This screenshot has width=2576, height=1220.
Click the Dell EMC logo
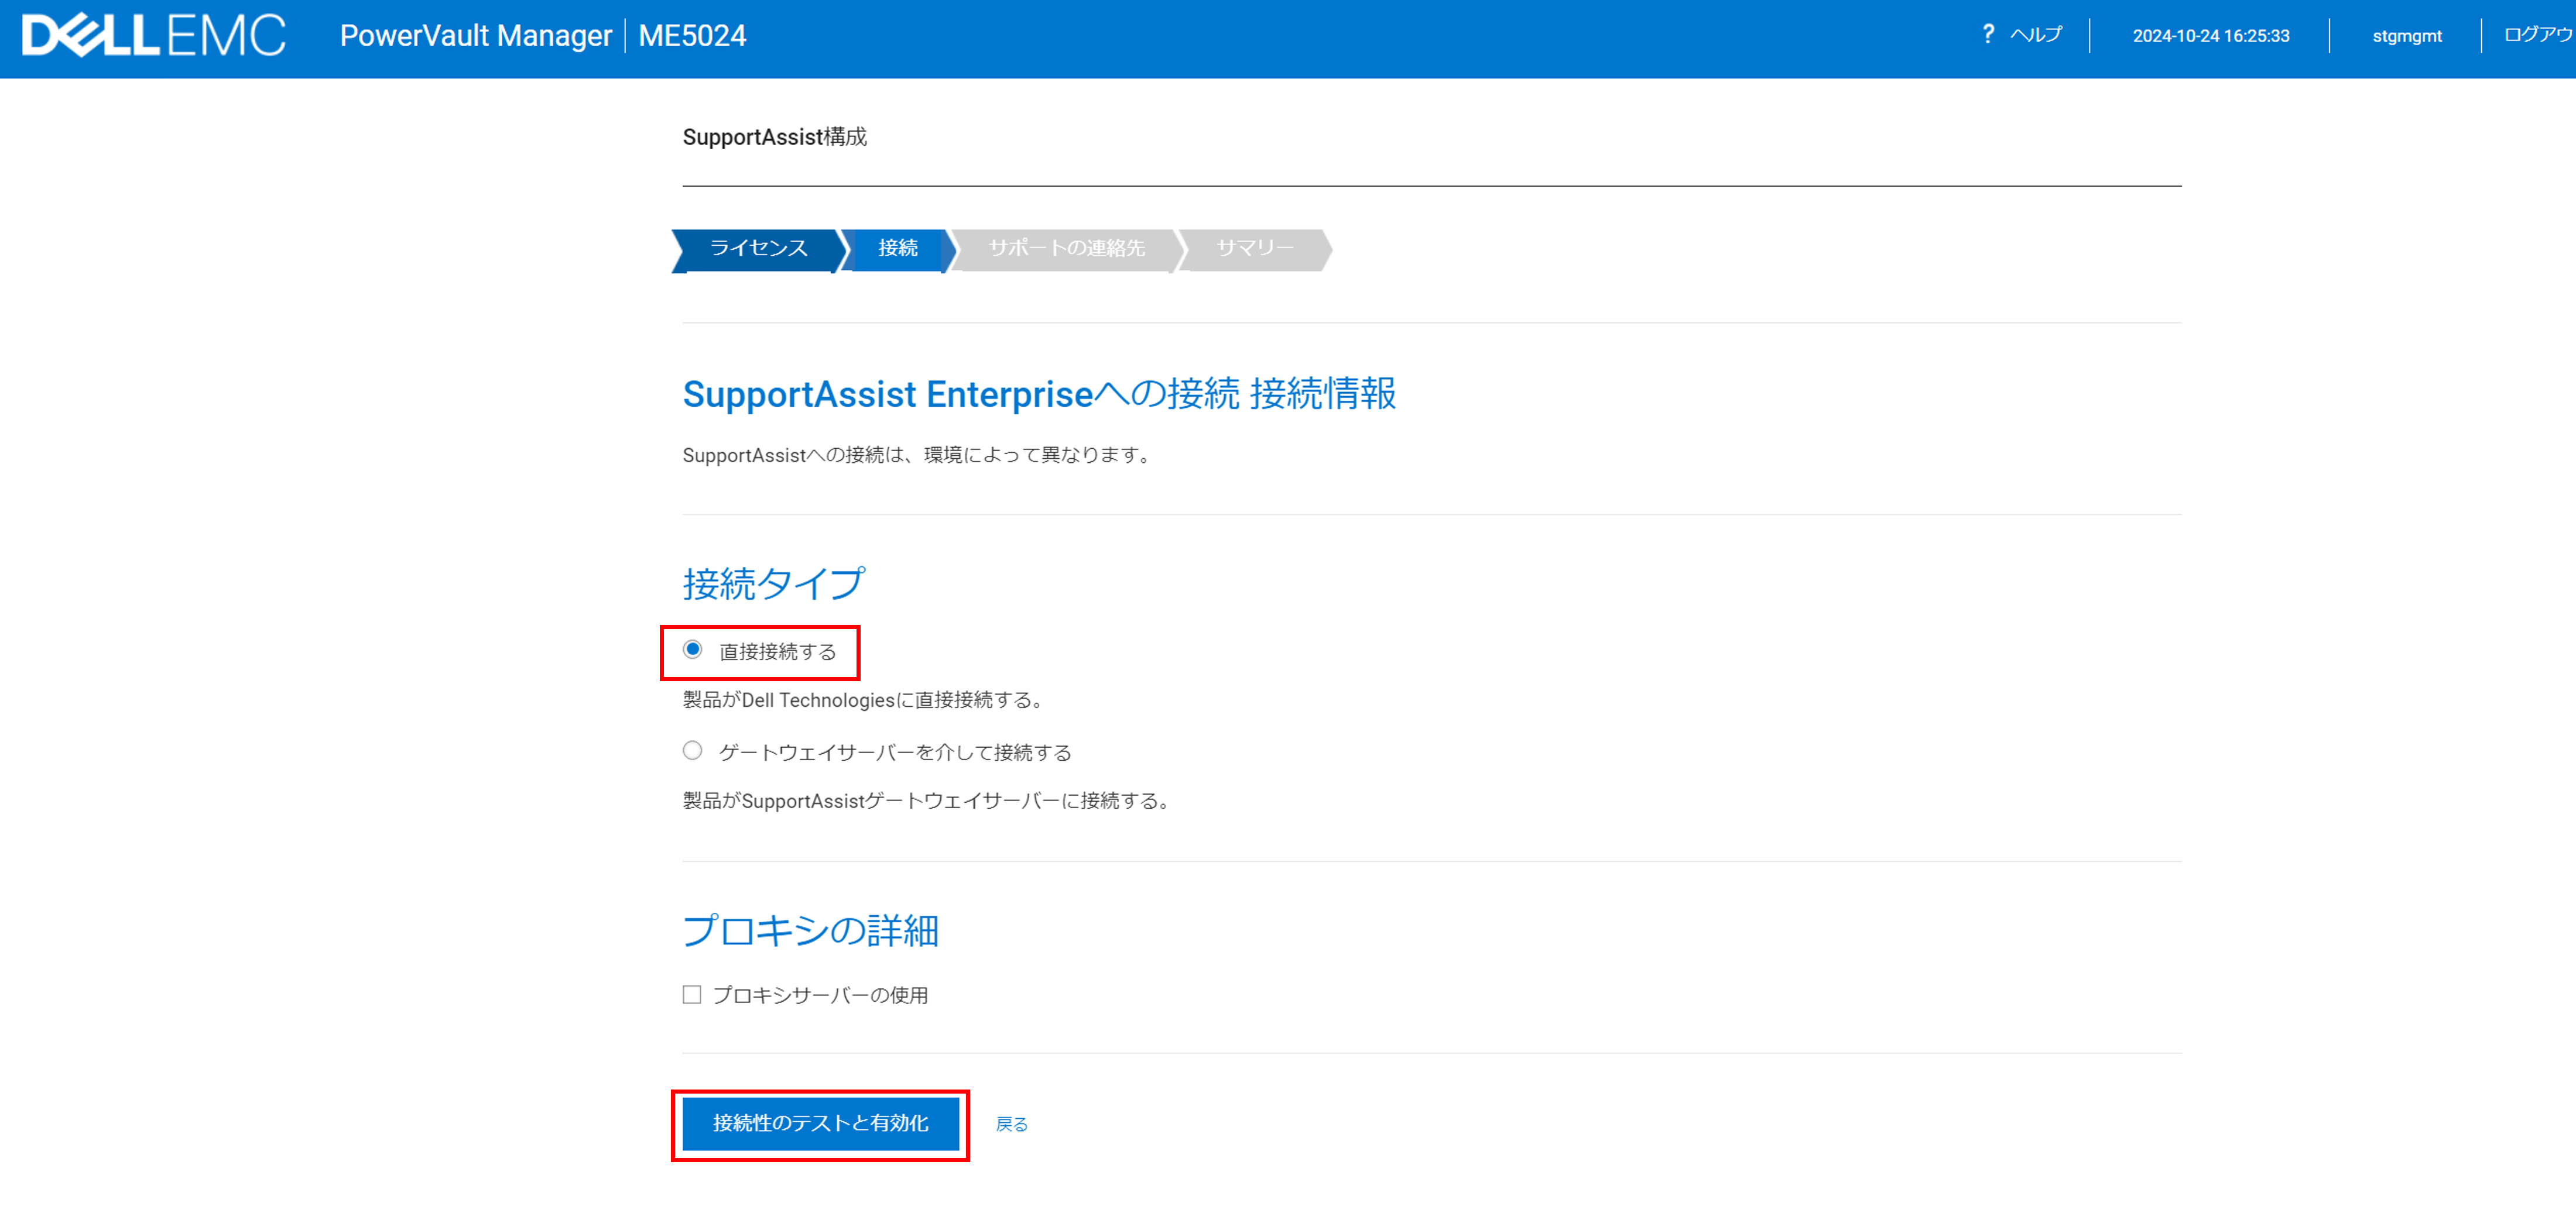click(x=153, y=36)
